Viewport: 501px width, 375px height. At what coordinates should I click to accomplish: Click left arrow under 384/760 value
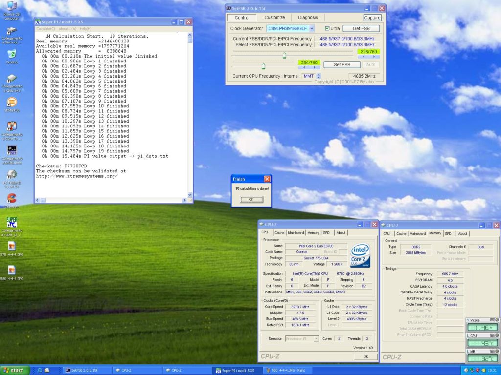coord(304,67)
